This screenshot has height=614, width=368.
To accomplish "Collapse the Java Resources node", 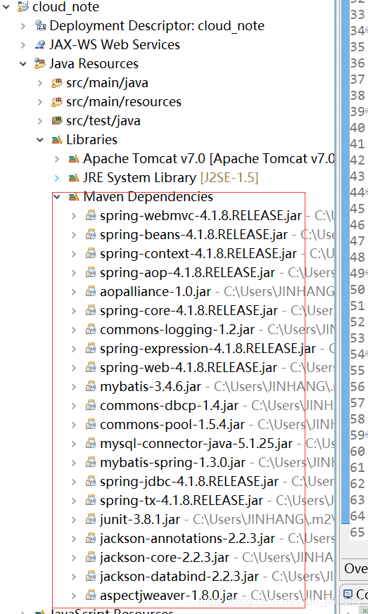I will click(x=23, y=63).
